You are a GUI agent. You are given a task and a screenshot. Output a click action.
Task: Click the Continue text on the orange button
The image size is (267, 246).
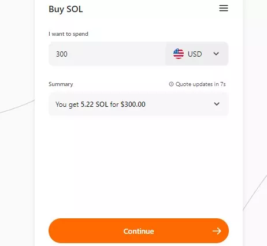pyautogui.click(x=139, y=231)
